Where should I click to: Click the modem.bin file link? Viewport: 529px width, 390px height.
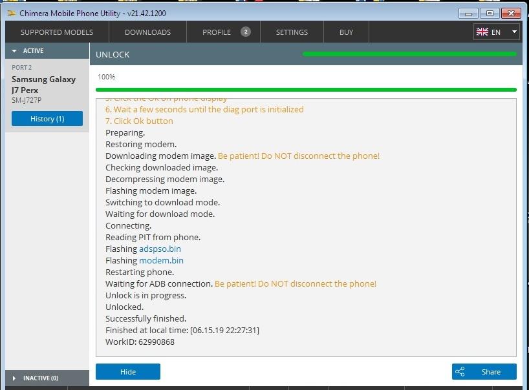(x=161, y=261)
